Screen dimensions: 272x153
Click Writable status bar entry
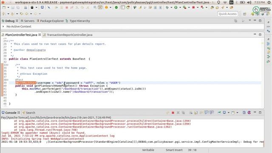148,150
